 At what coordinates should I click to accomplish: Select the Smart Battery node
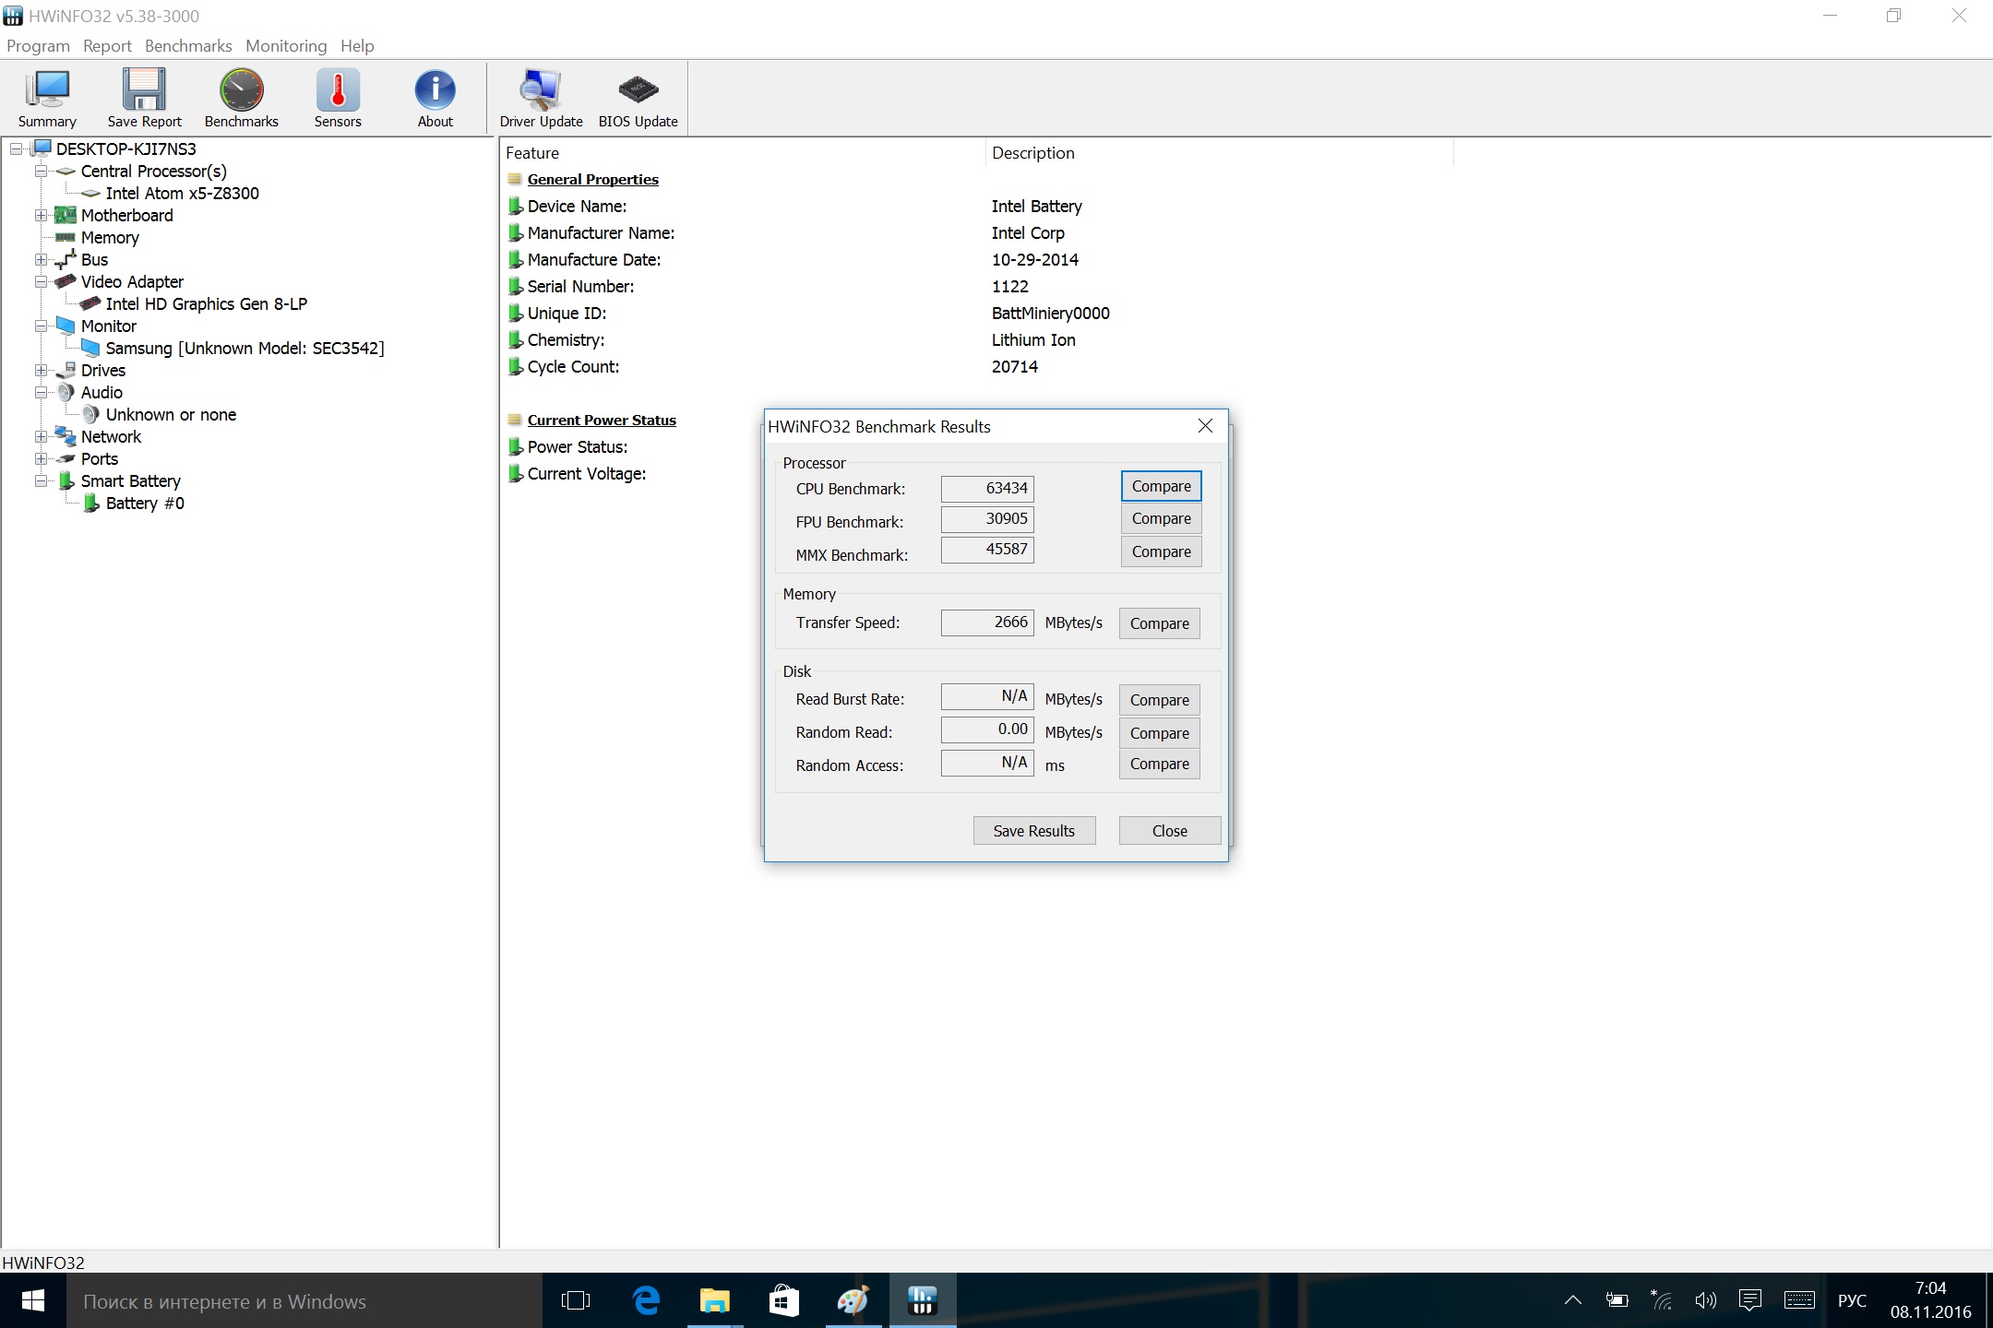[x=130, y=480]
